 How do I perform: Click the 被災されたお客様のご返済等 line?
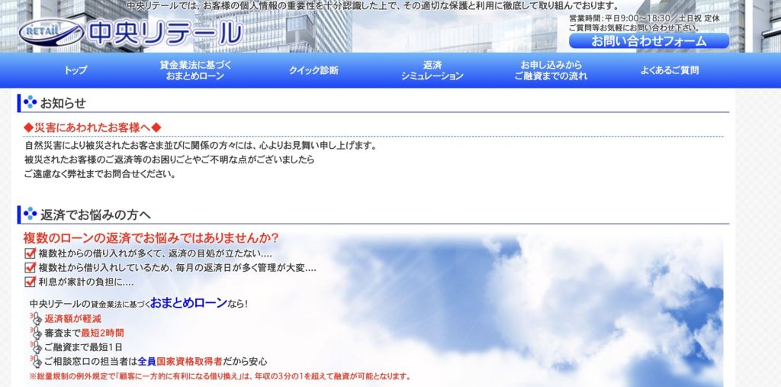pyautogui.click(x=169, y=160)
